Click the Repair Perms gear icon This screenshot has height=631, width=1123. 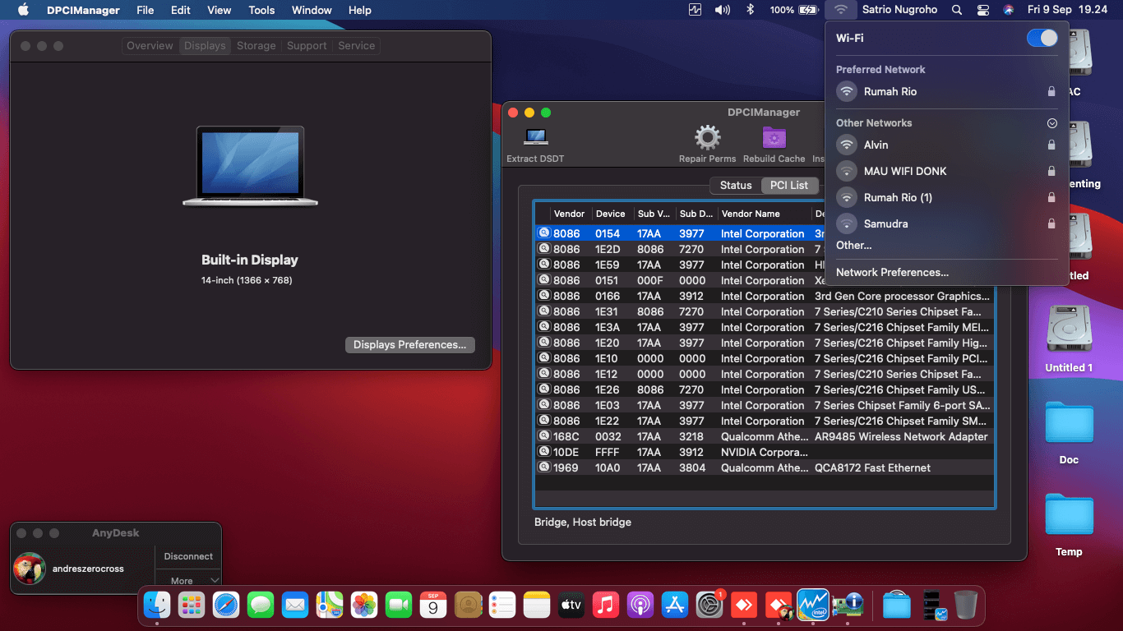(707, 137)
